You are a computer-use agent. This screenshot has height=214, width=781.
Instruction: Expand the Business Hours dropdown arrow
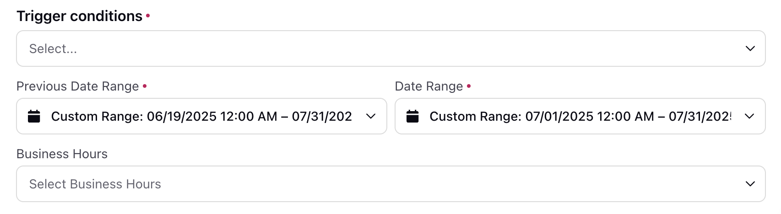(750, 184)
